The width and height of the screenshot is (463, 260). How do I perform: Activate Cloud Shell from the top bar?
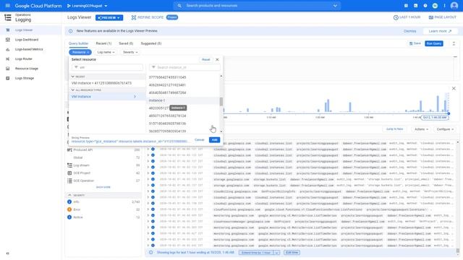click(x=415, y=6)
